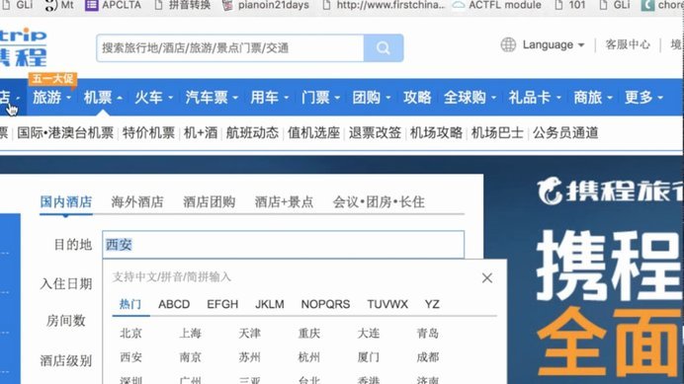The height and width of the screenshot is (384, 684).
Task: Click the 目的地 destination field
Action: pyautogui.click(x=283, y=245)
